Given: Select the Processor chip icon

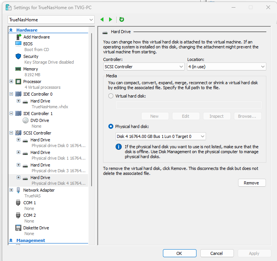Looking at the screenshot, I should (18, 82).
